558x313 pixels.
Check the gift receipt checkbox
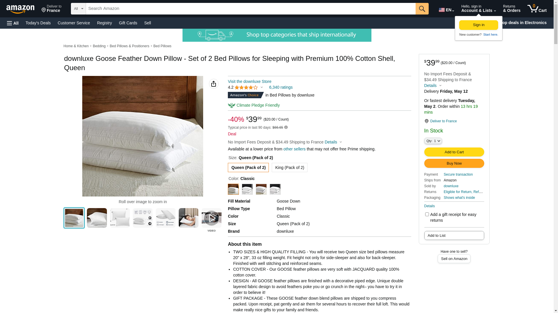click(x=427, y=214)
